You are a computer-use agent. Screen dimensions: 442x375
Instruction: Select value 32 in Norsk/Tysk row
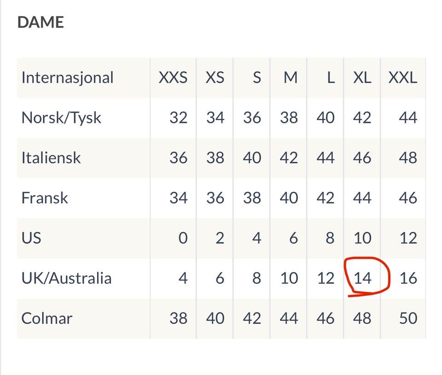[178, 118]
